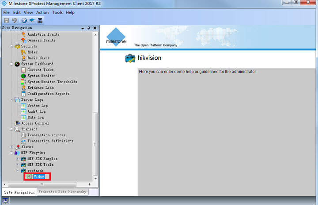Viewport: 318px width, 205px height.
Task: Click the Site Navigation vertical scrollbar
Action: click(95, 132)
